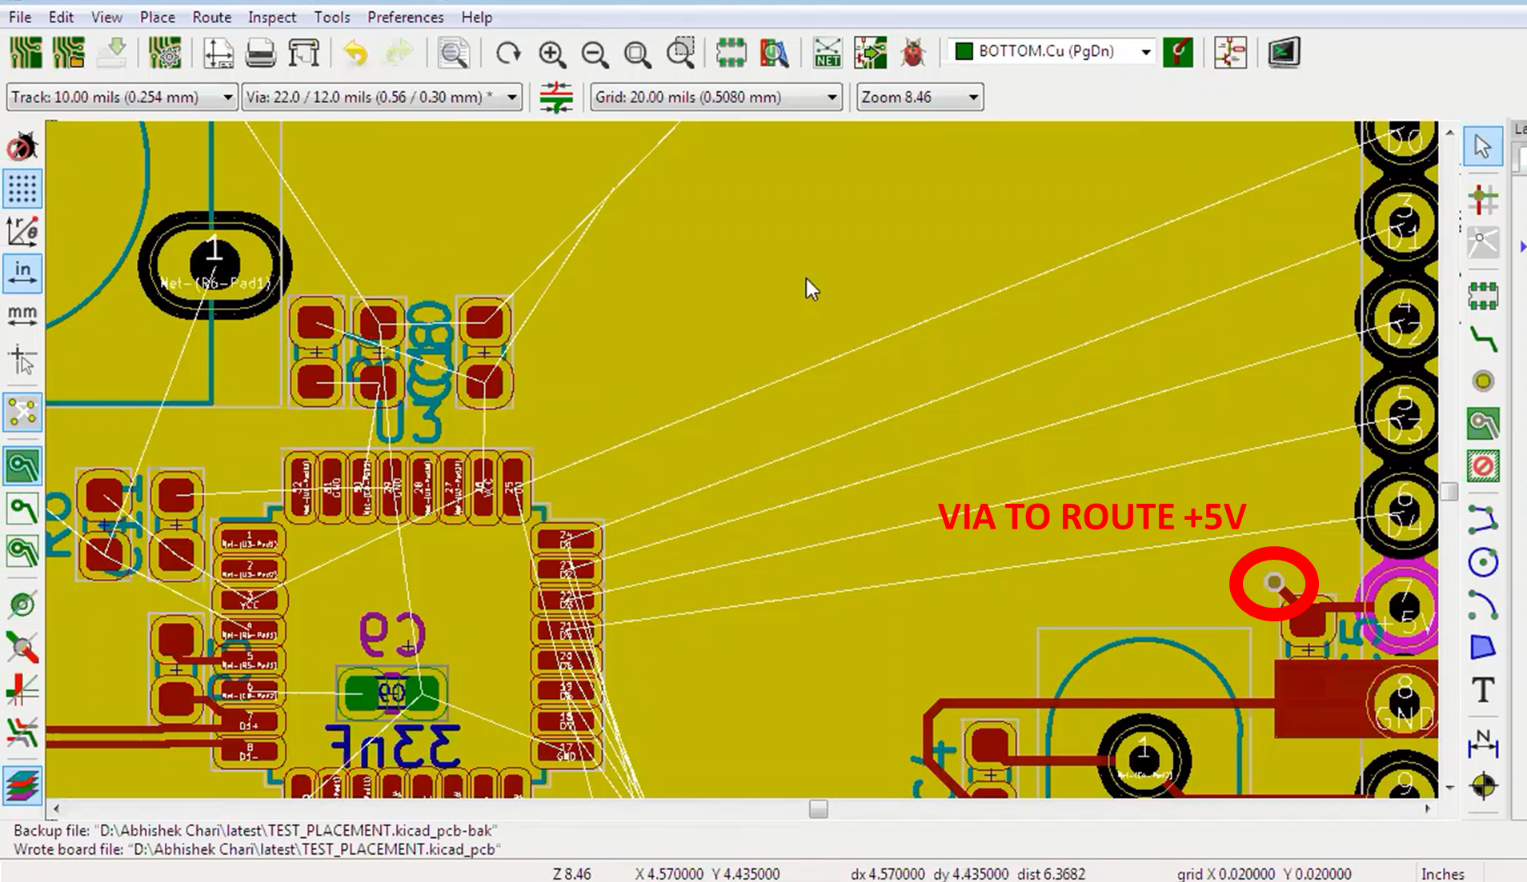The height and width of the screenshot is (882, 1527).
Task: Open the Python scripting console
Action: pyautogui.click(x=1284, y=53)
